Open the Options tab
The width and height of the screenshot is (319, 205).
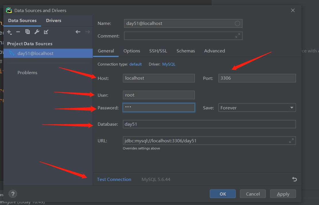[x=132, y=51]
